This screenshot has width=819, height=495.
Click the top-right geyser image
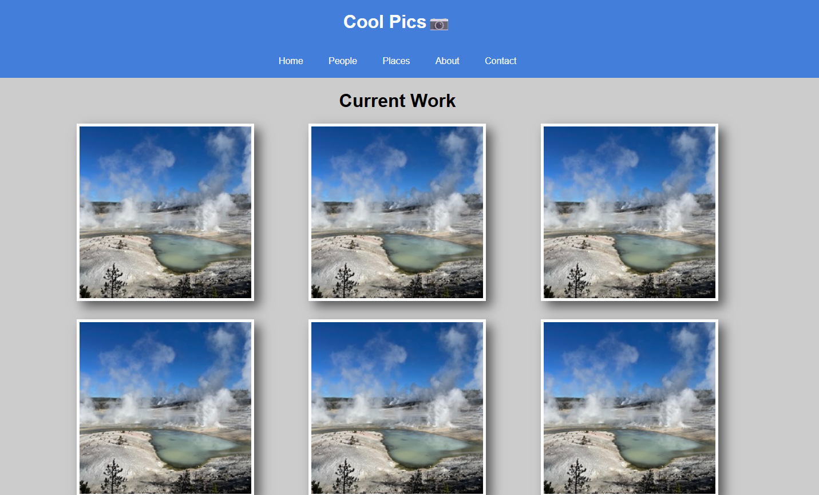tap(629, 213)
